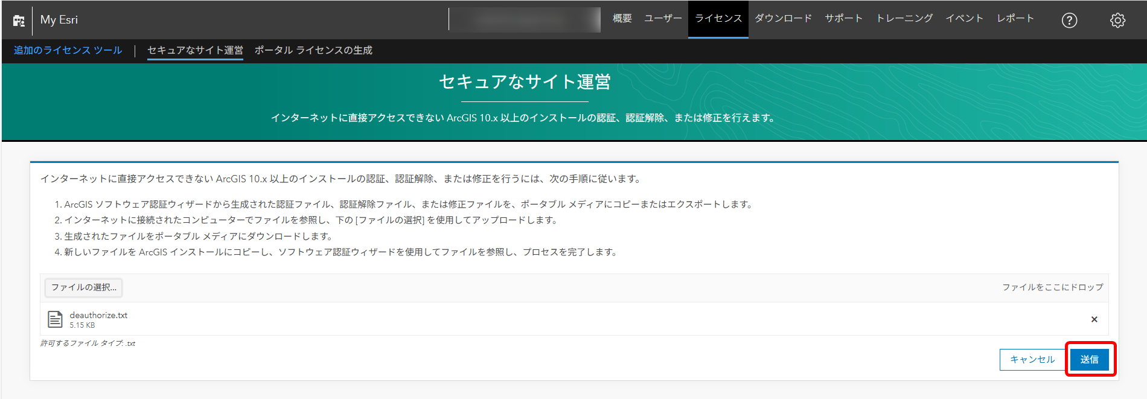Screen dimensions: 1147x399
Task: Switch to the ユーザー tab
Action: tap(663, 19)
